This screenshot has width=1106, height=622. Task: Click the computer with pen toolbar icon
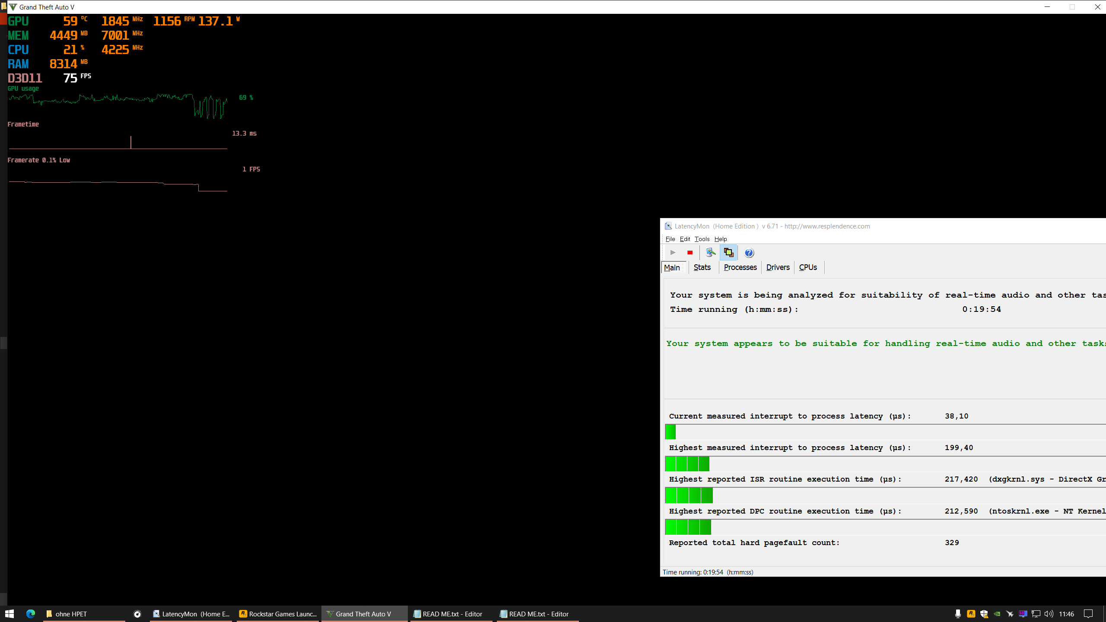click(x=710, y=253)
